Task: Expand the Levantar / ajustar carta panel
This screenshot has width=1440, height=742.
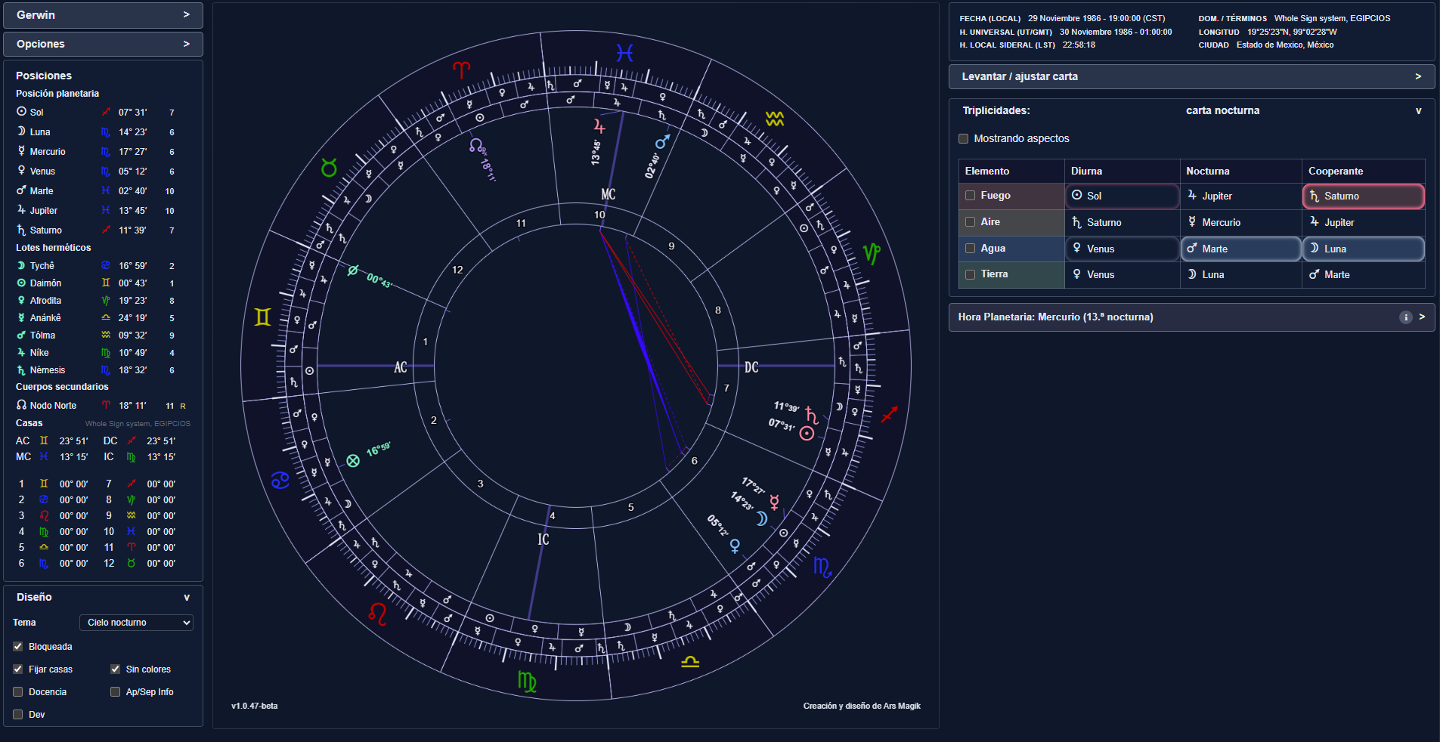Action: 1191,76
